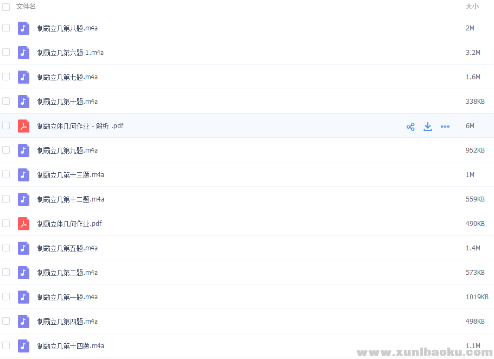The width and height of the screenshot is (494, 359).
Task: Click the audio icon for 制霸立几第一题.m4a
Action: 23,297
